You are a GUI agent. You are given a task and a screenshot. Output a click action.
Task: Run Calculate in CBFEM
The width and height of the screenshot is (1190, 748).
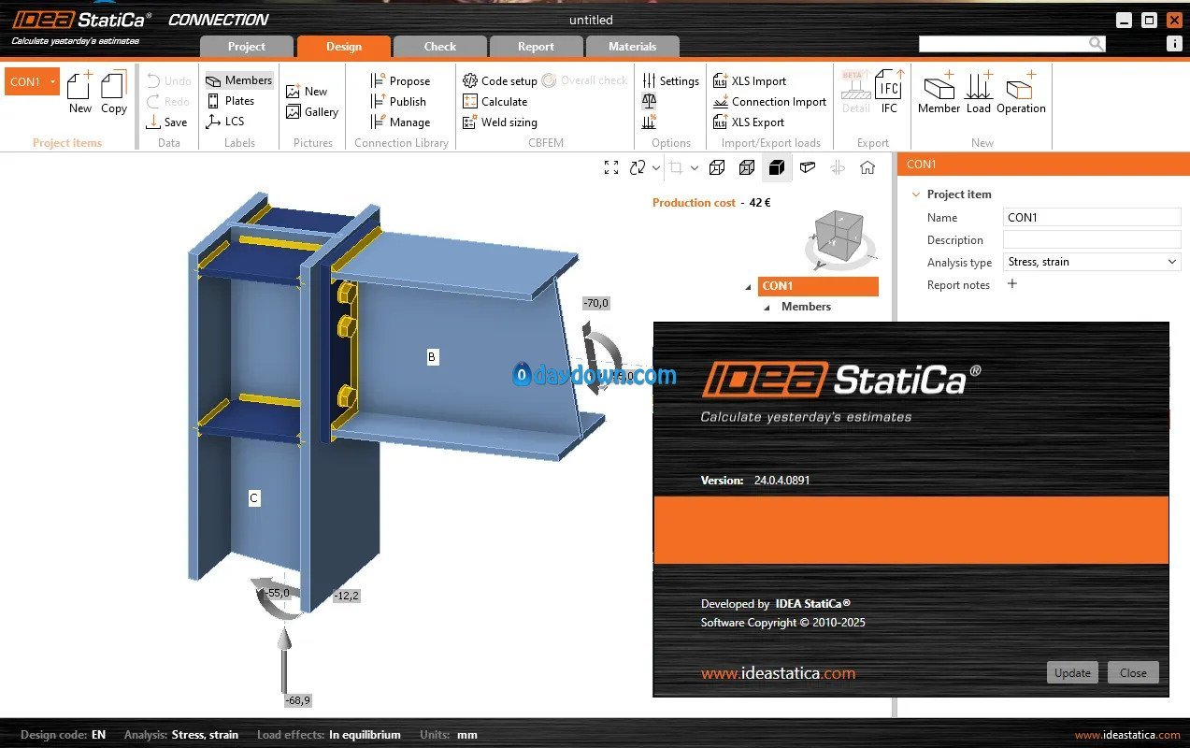point(495,102)
